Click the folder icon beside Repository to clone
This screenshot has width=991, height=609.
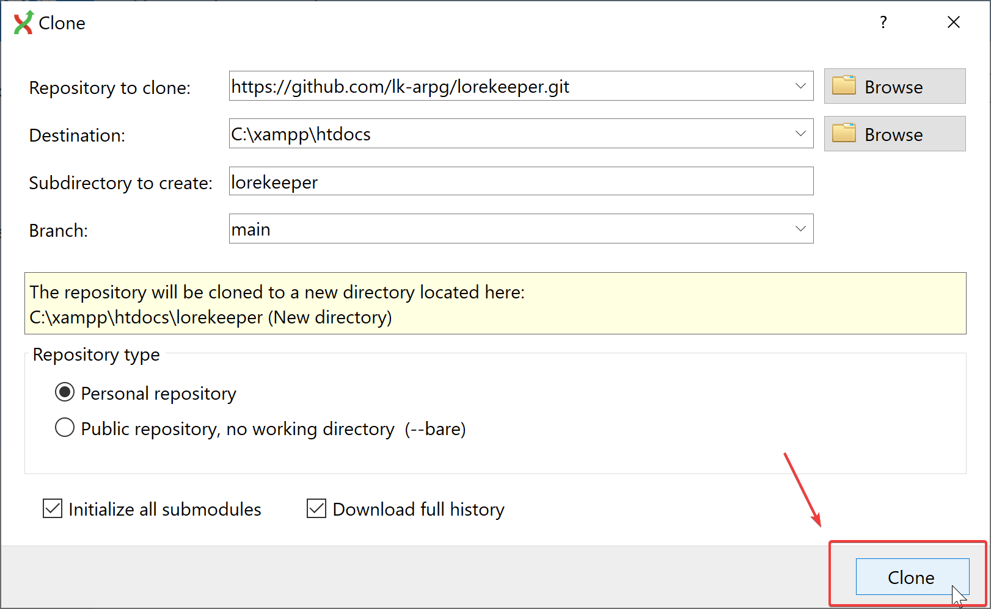(x=844, y=86)
